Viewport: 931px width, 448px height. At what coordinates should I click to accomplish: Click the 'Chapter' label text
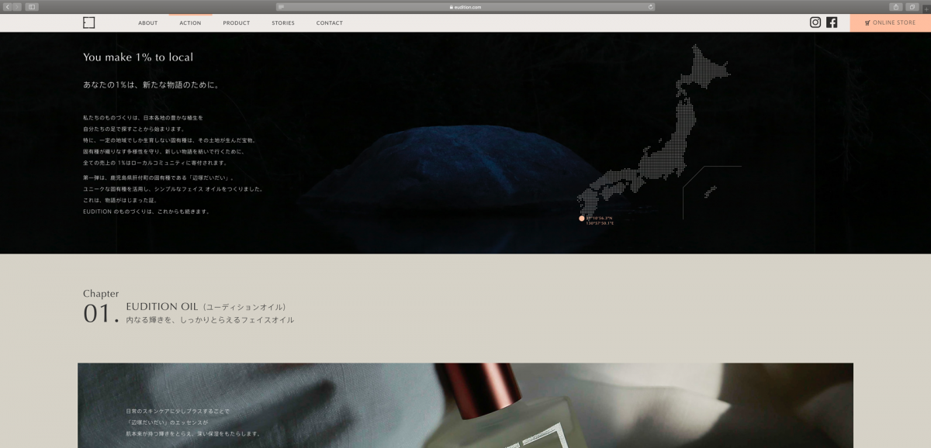click(101, 294)
